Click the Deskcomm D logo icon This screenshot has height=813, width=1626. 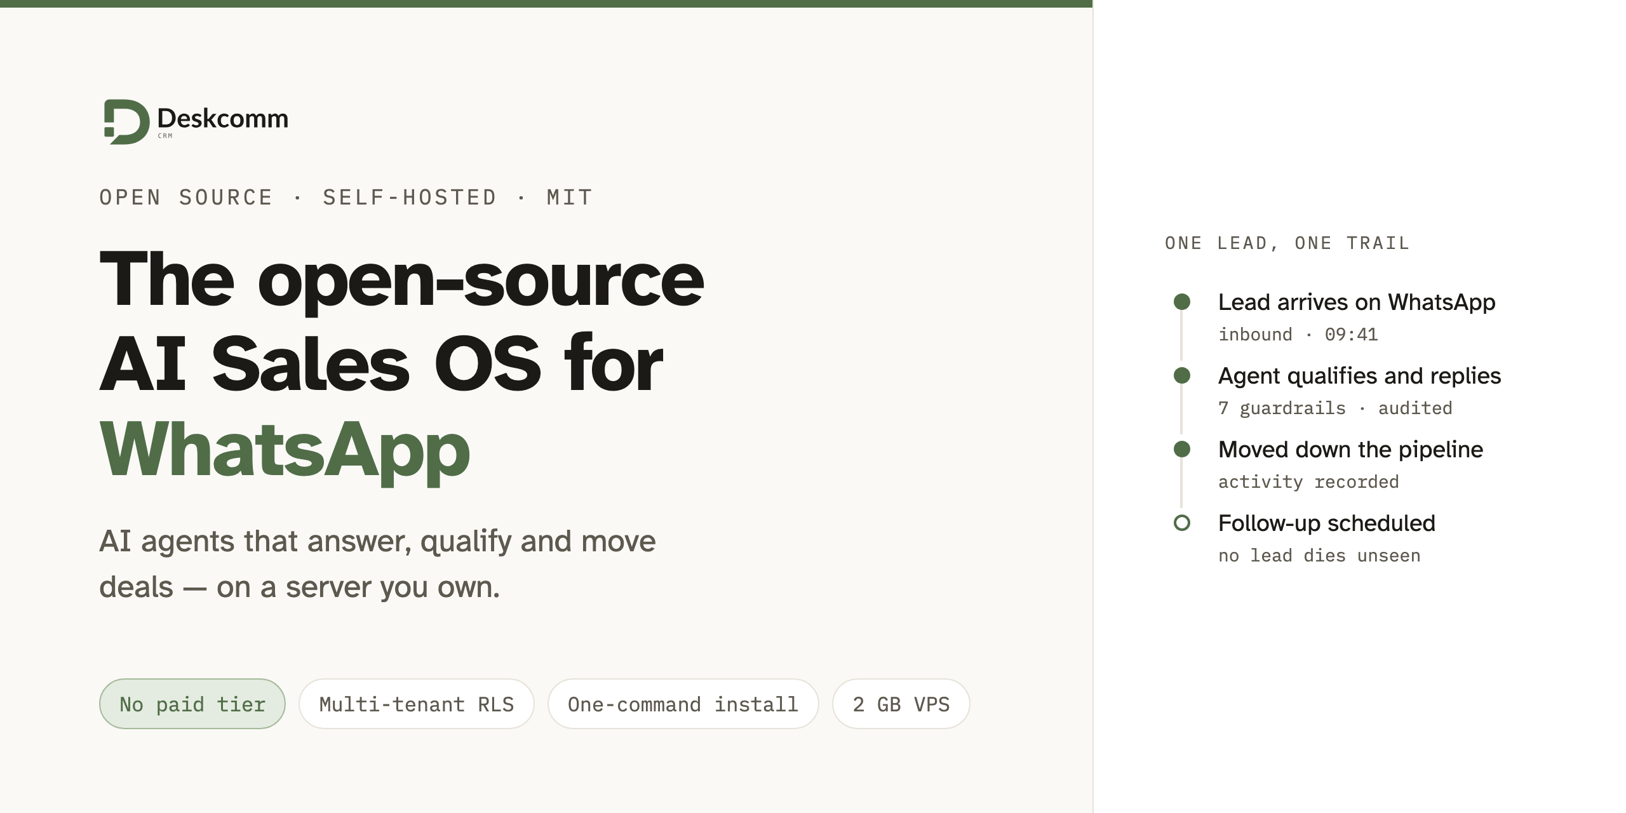point(126,121)
